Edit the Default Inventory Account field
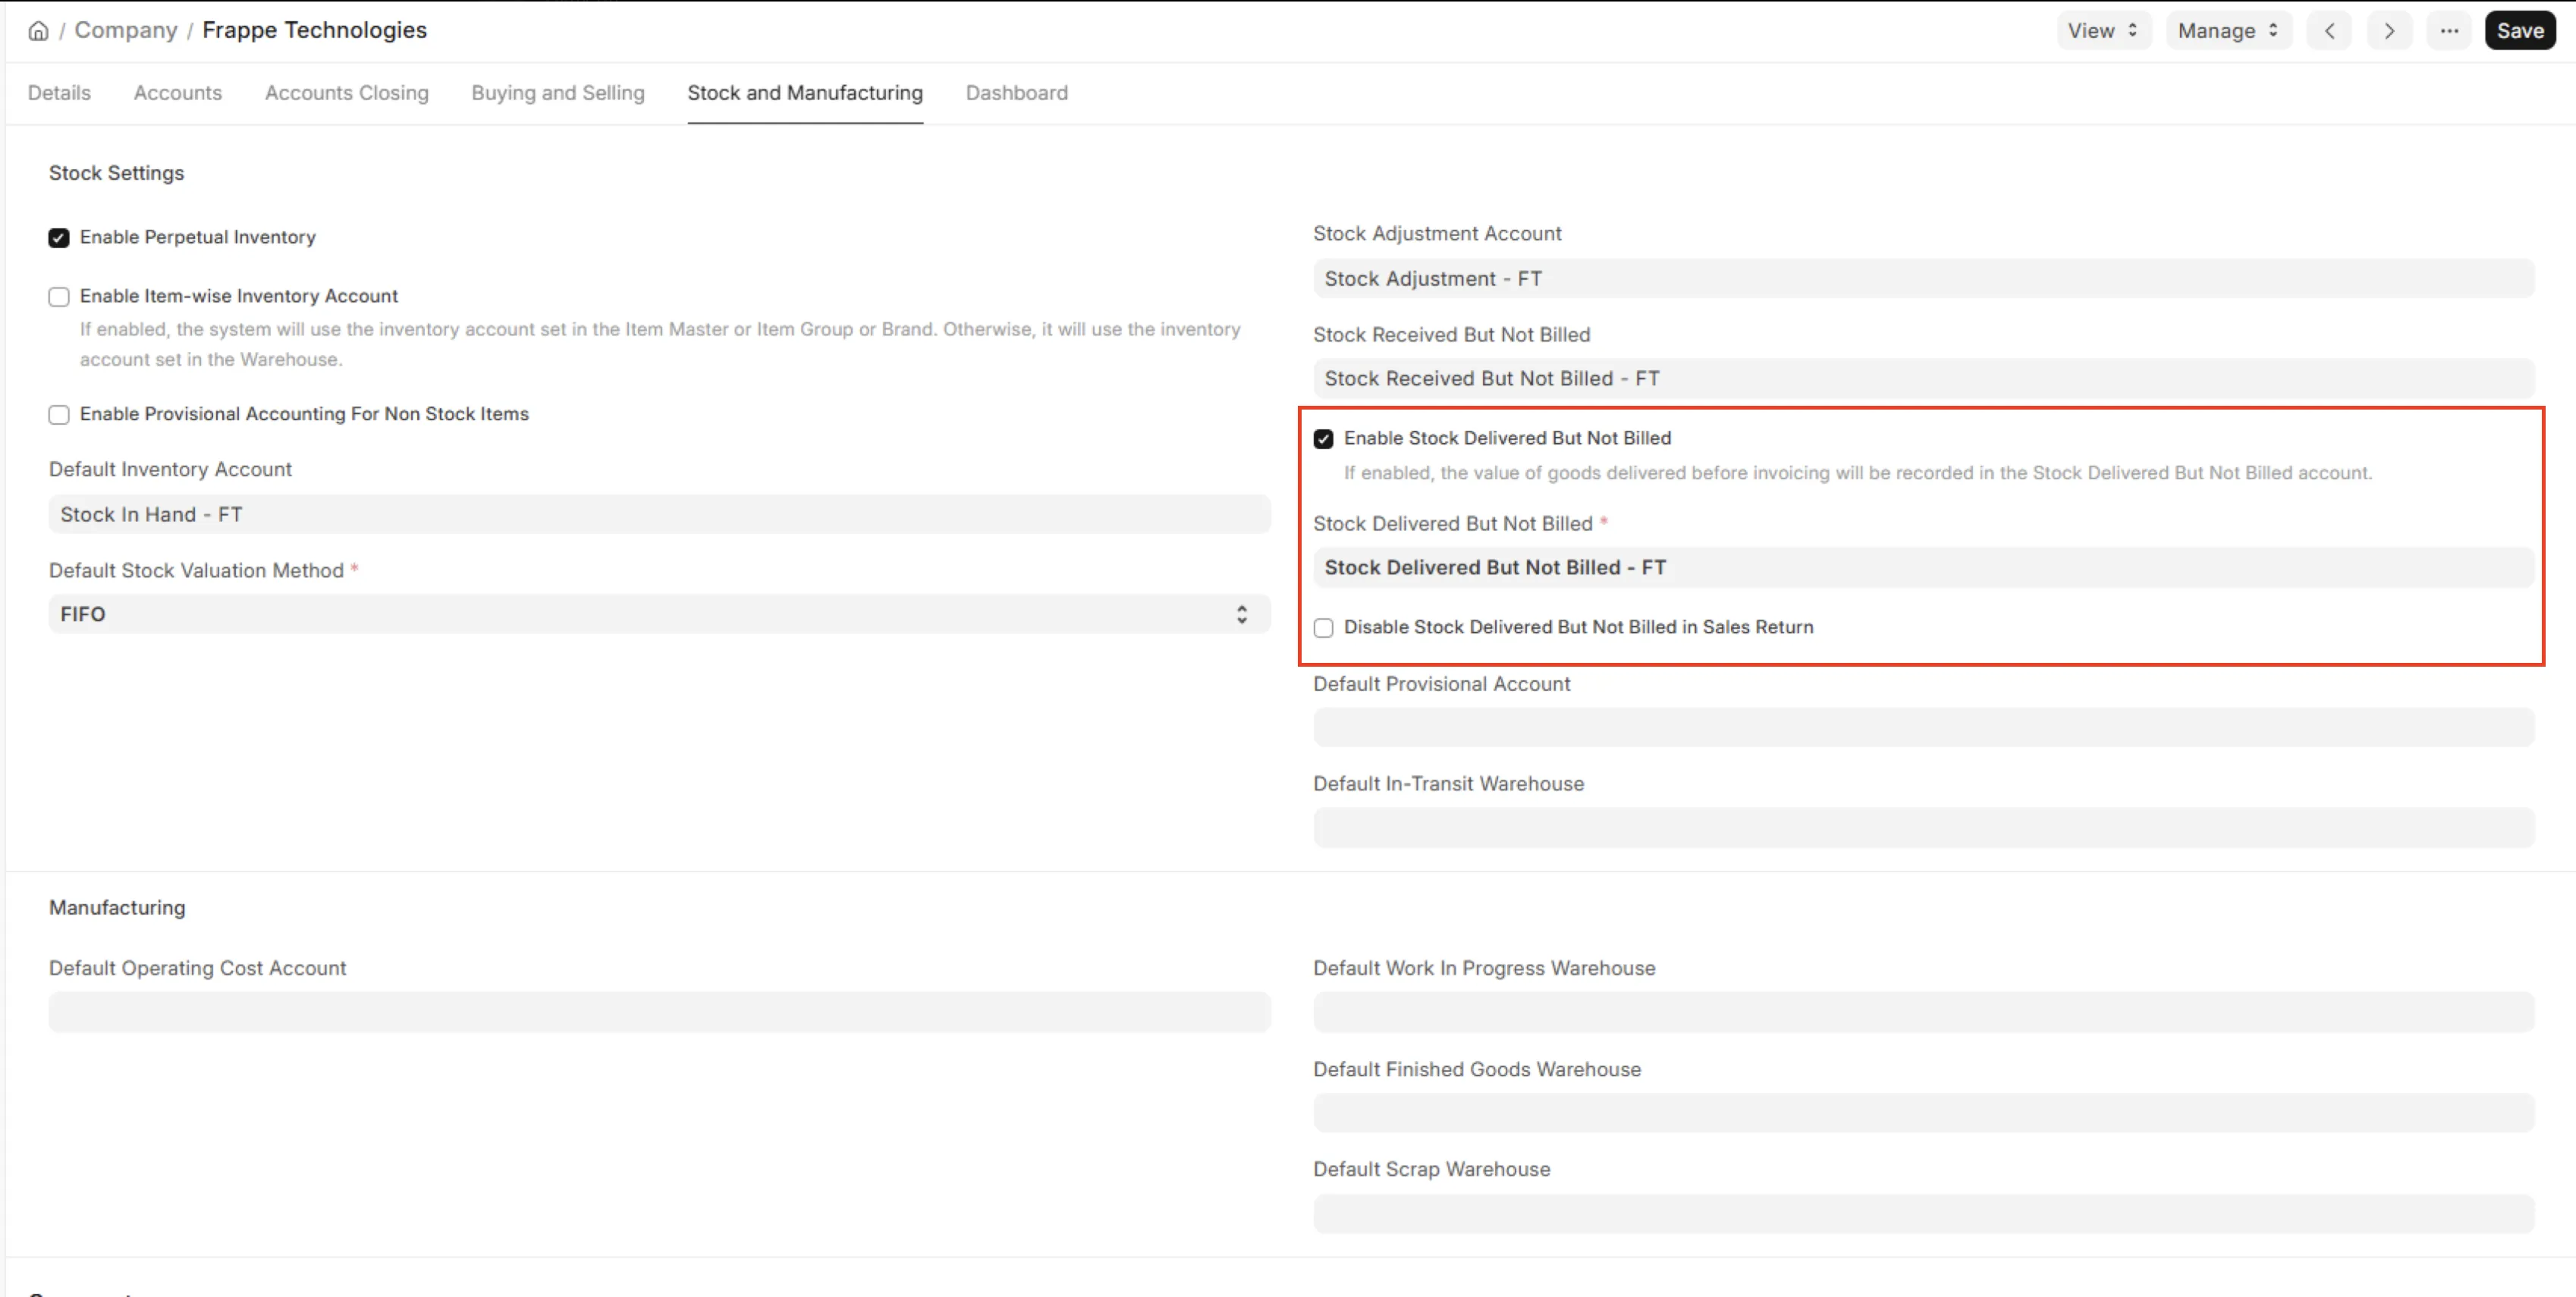 (x=660, y=514)
